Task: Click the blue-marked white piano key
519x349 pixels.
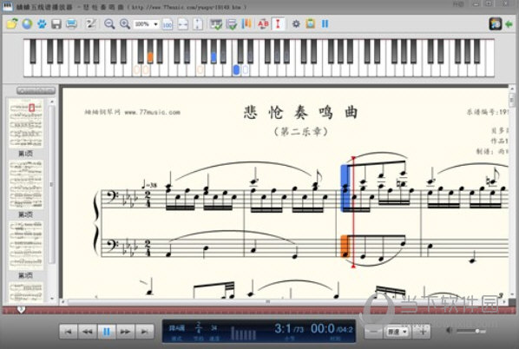Action: click(x=236, y=69)
